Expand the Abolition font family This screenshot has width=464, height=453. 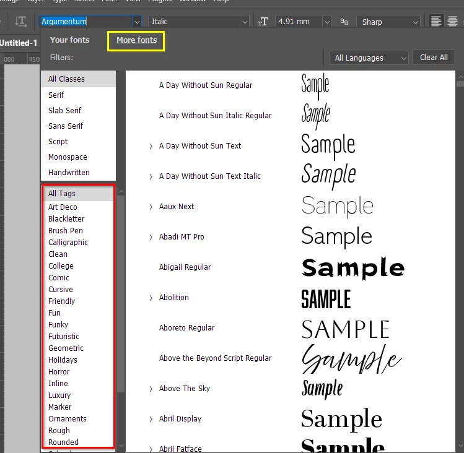pyautogui.click(x=151, y=298)
